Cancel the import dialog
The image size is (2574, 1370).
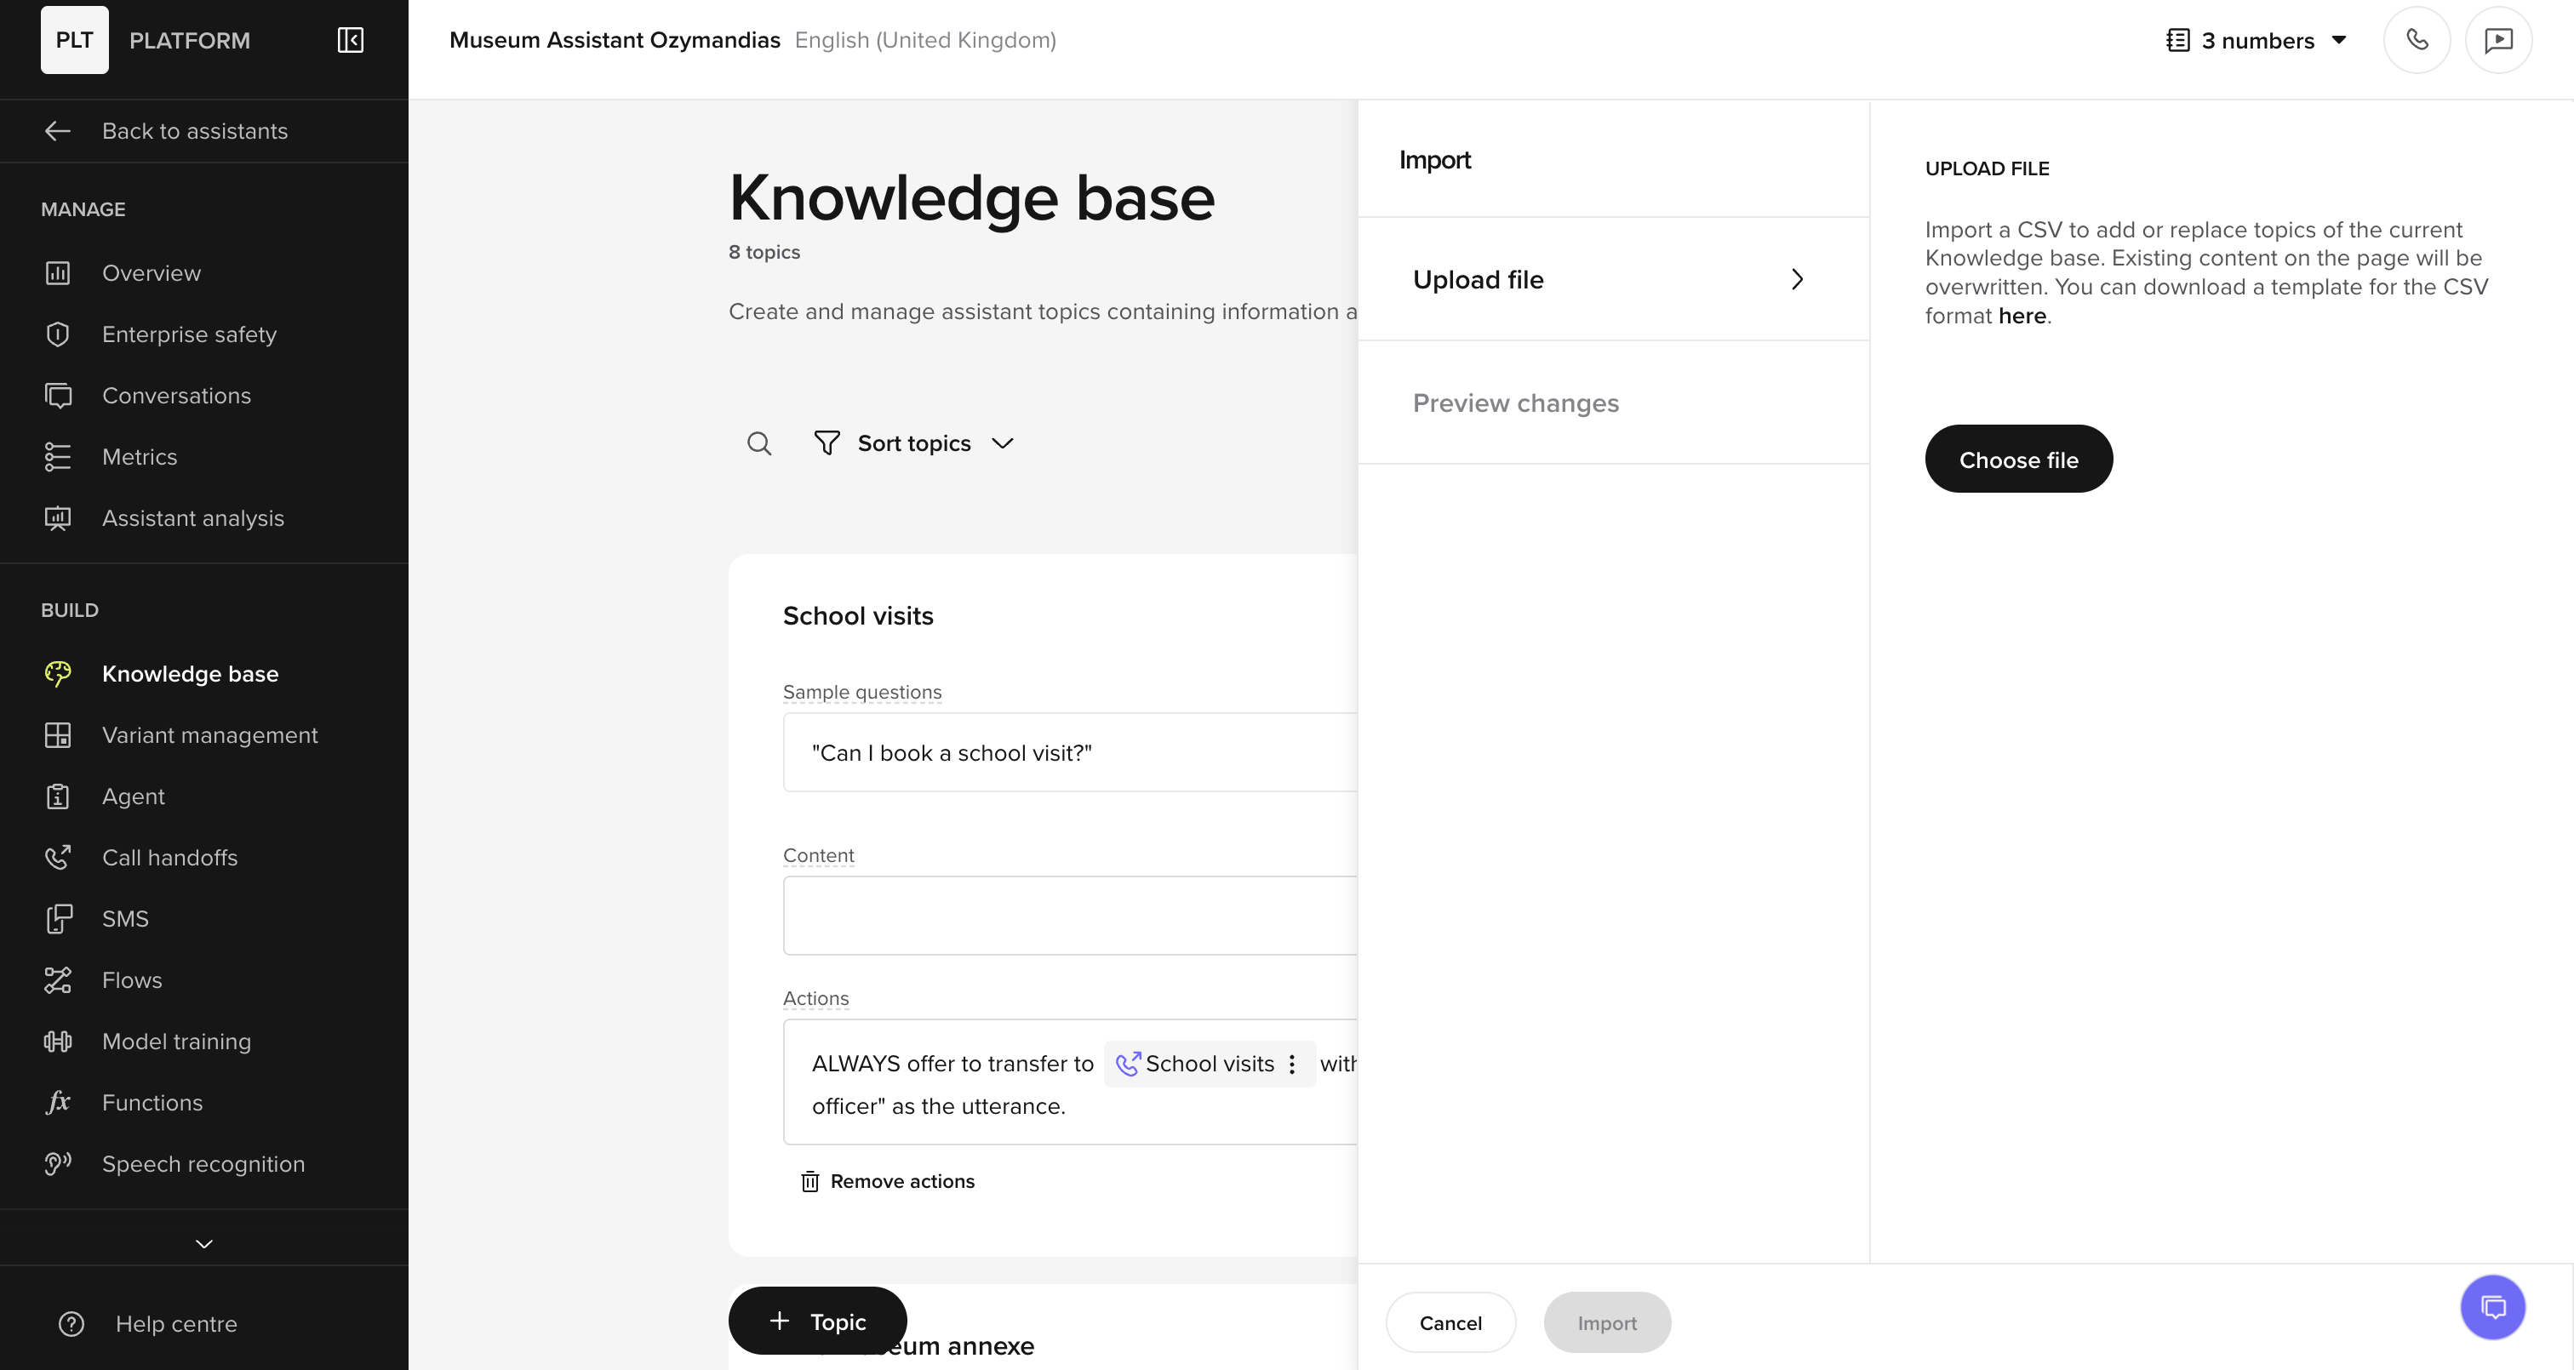(x=1450, y=1322)
